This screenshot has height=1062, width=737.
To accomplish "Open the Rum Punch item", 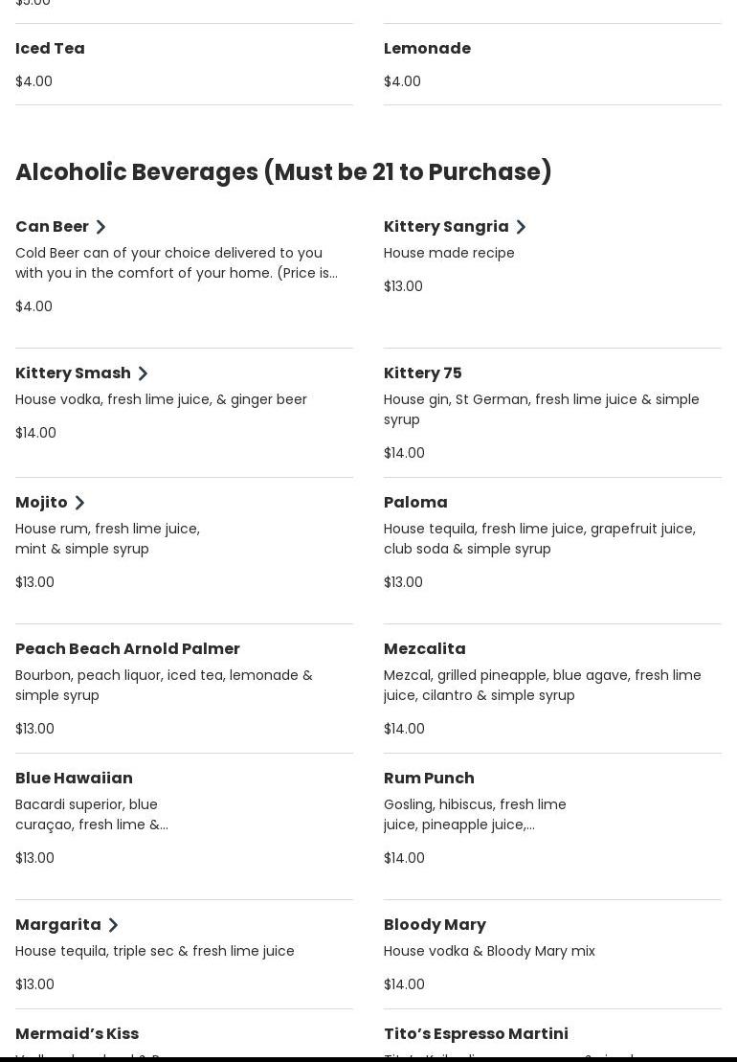I will [x=552, y=826].
